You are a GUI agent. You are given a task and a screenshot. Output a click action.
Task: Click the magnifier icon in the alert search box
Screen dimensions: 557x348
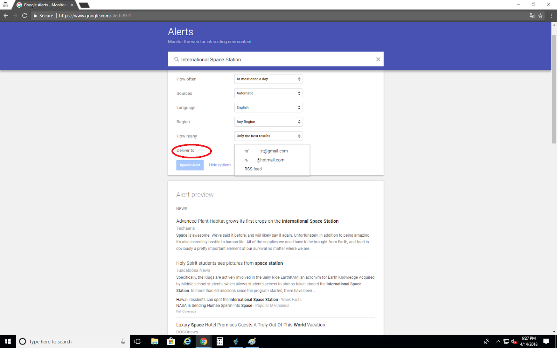tap(176, 60)
